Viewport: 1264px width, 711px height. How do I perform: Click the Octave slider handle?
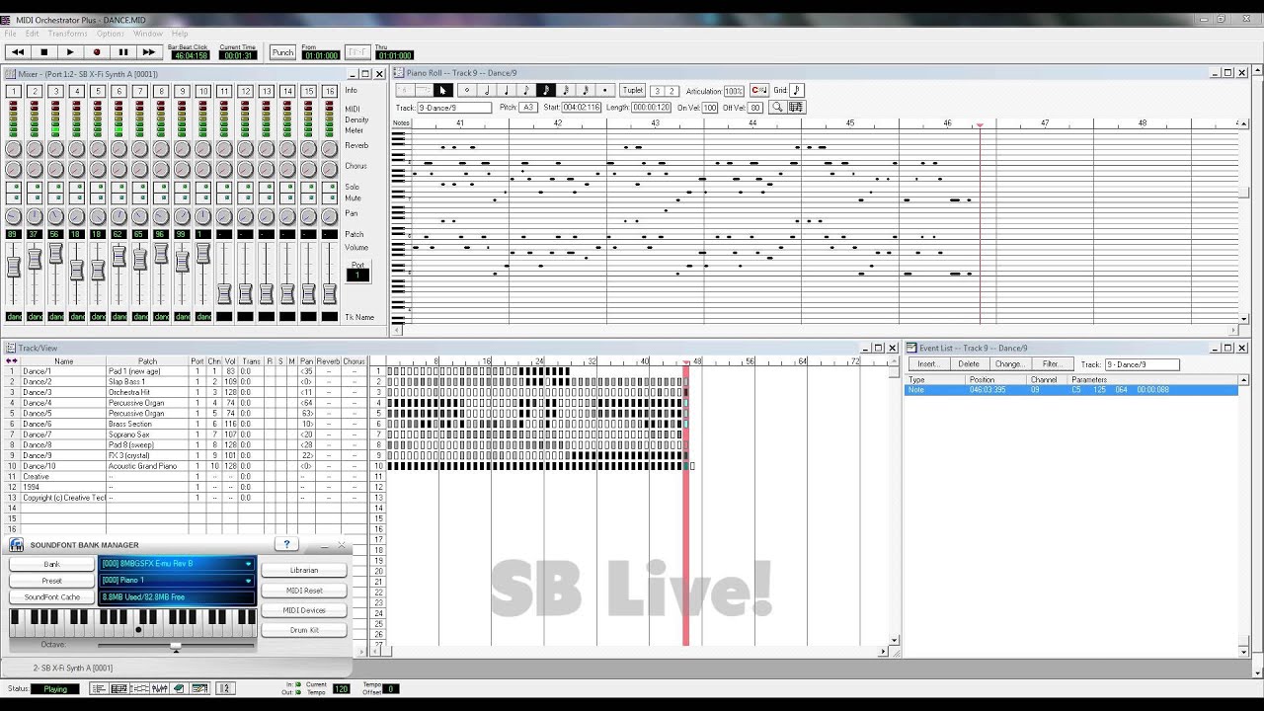pos(176,647)
